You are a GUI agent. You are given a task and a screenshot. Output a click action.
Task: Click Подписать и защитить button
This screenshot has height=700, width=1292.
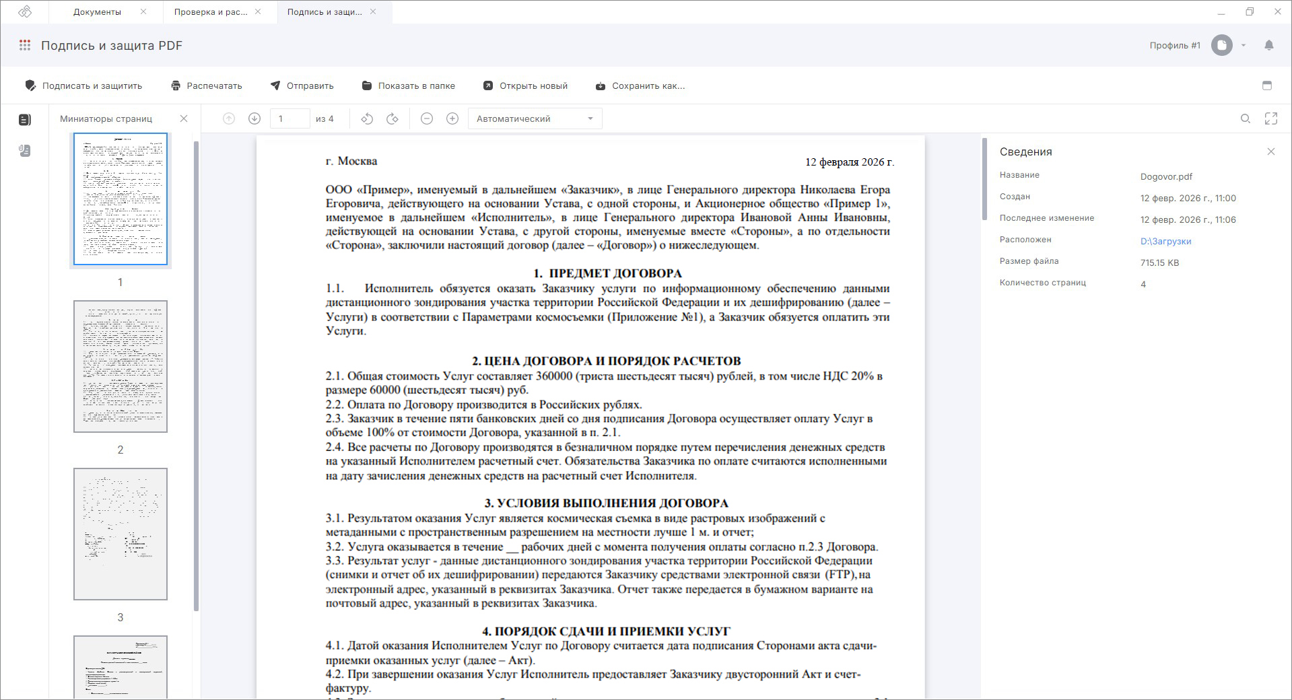point(83,85)
